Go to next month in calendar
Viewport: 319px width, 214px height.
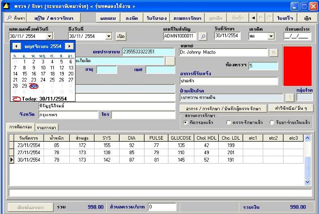coord(69,46)
